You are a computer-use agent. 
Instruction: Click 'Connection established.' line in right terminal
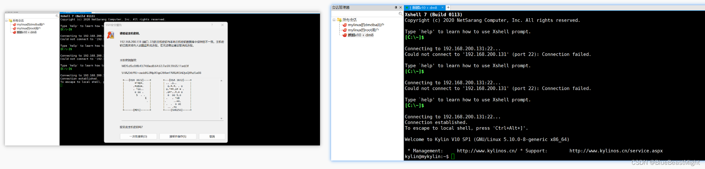pos(436,122)
